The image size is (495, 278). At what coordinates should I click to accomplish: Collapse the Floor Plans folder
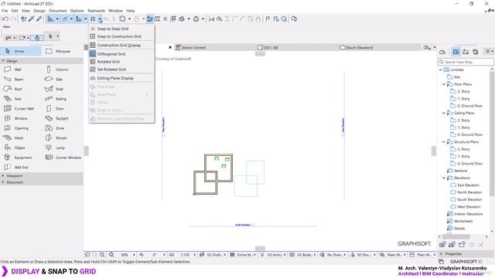click(x=444, y=84)
